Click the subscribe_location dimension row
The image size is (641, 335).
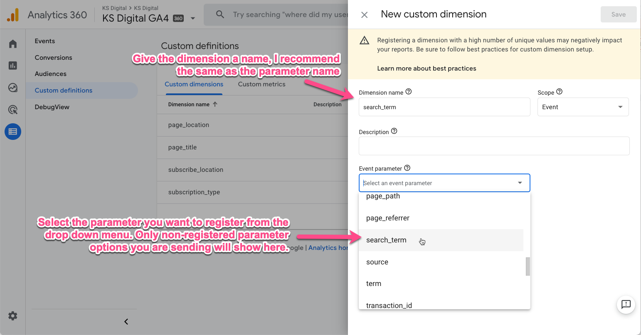pyautogui.click(x=253, y=170)
